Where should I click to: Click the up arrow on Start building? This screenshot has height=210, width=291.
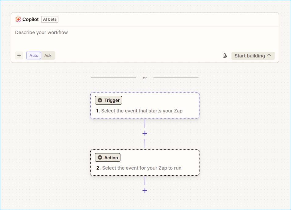pos(269,56)
